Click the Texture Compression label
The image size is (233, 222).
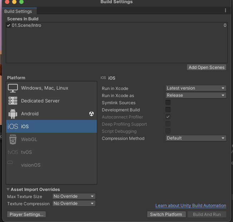tap(28, 204)
